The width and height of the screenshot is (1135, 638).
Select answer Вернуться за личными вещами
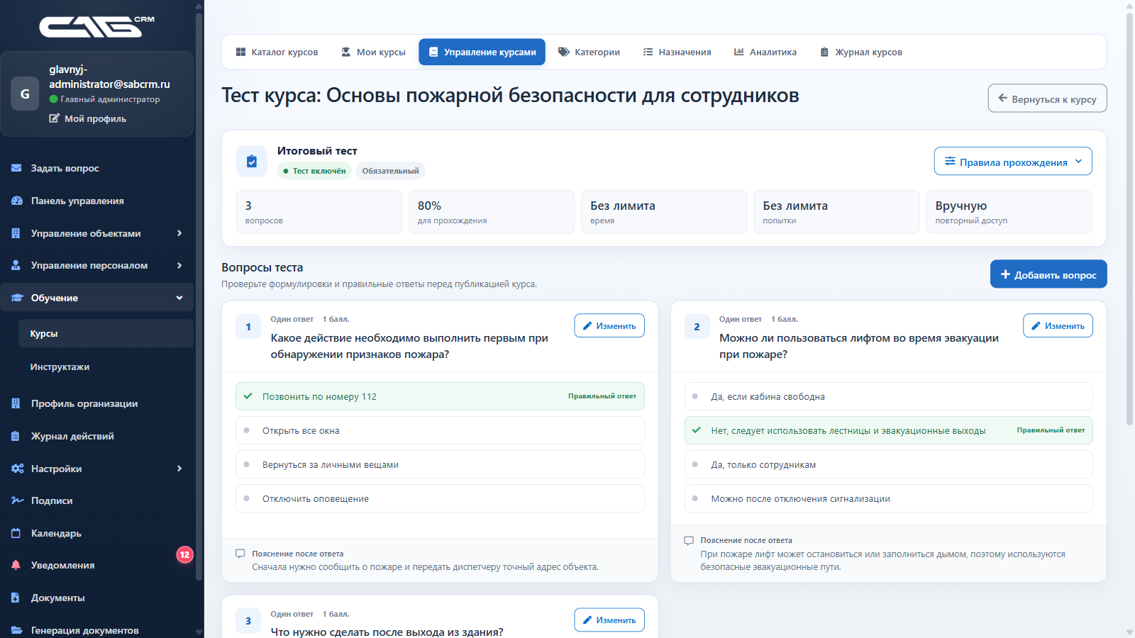[440, 464]
